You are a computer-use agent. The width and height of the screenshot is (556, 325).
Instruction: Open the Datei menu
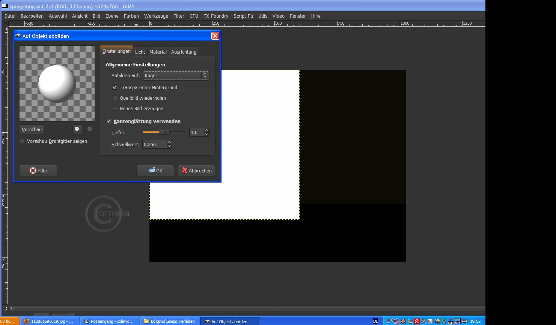pos(10,16)
